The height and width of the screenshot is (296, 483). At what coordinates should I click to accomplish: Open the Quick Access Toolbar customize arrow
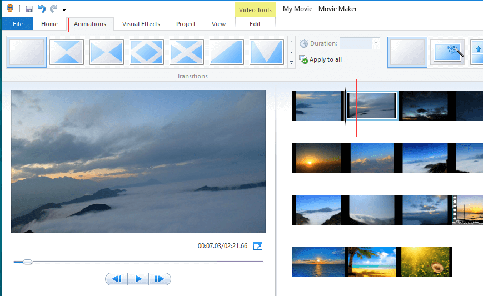coord(64,9)
